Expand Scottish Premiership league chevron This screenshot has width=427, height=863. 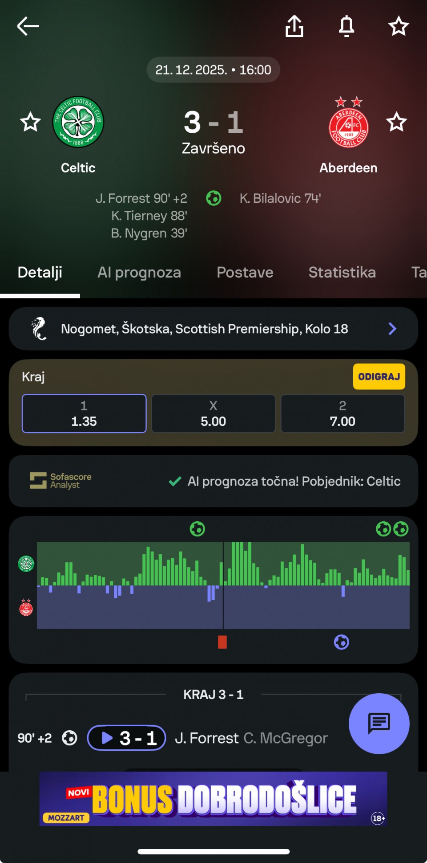(x=392, y=329)
